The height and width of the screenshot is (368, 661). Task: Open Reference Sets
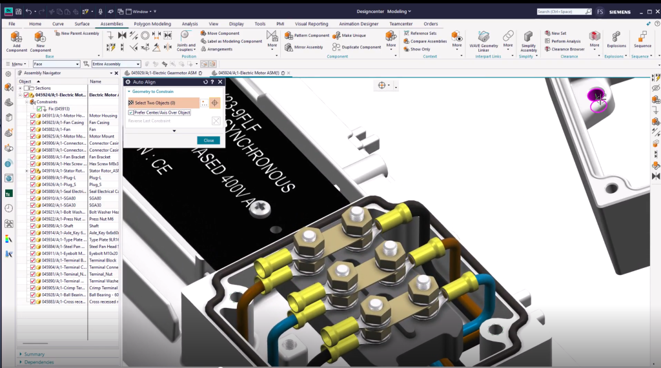(x=420, y=34)
